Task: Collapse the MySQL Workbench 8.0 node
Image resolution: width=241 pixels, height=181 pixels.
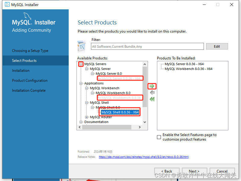Action: pos(92,93)
